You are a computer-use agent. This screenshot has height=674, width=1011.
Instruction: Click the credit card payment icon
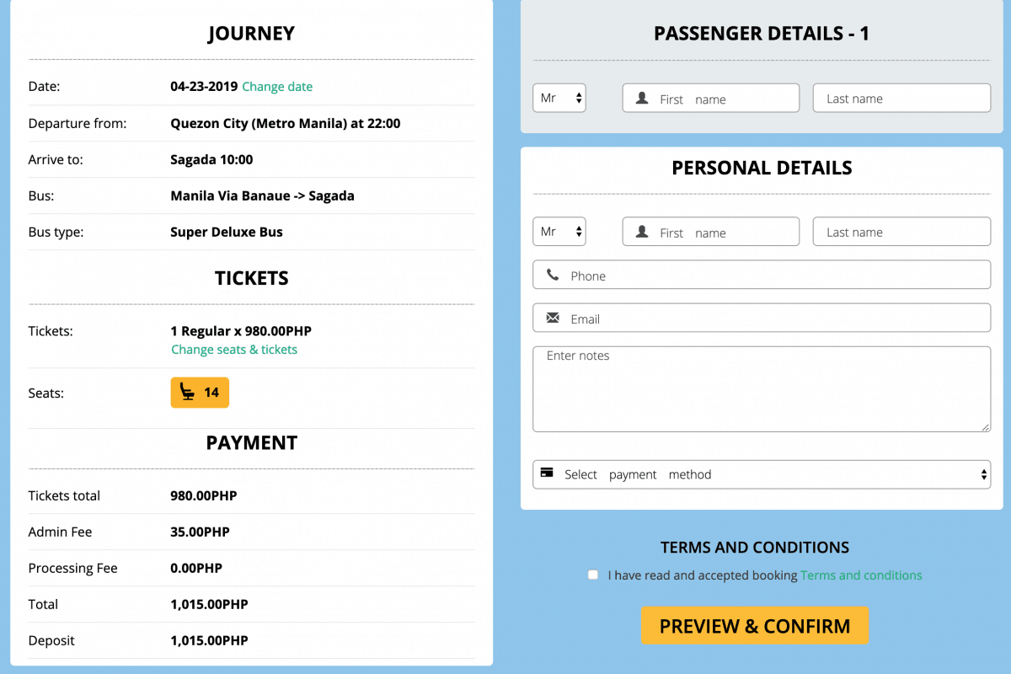point(547,473)
